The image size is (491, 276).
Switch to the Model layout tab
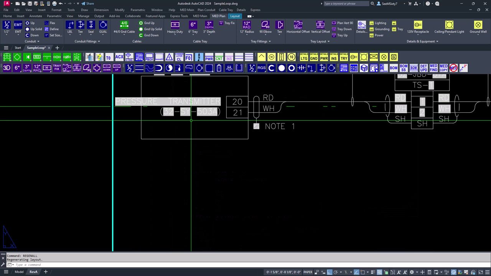pyautogui.click(x=19, y=272)
